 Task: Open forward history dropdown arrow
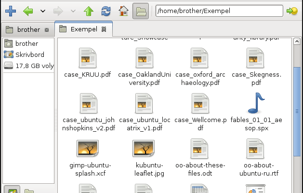coord(73,11)
